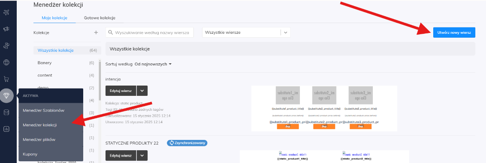Click Menedżer kolekcji page heading
This screenshot has height=163, width=486.
[x=58, y=5]
